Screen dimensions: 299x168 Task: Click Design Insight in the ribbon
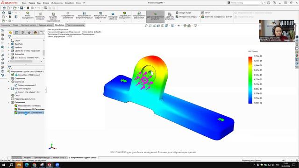(183, 13)
